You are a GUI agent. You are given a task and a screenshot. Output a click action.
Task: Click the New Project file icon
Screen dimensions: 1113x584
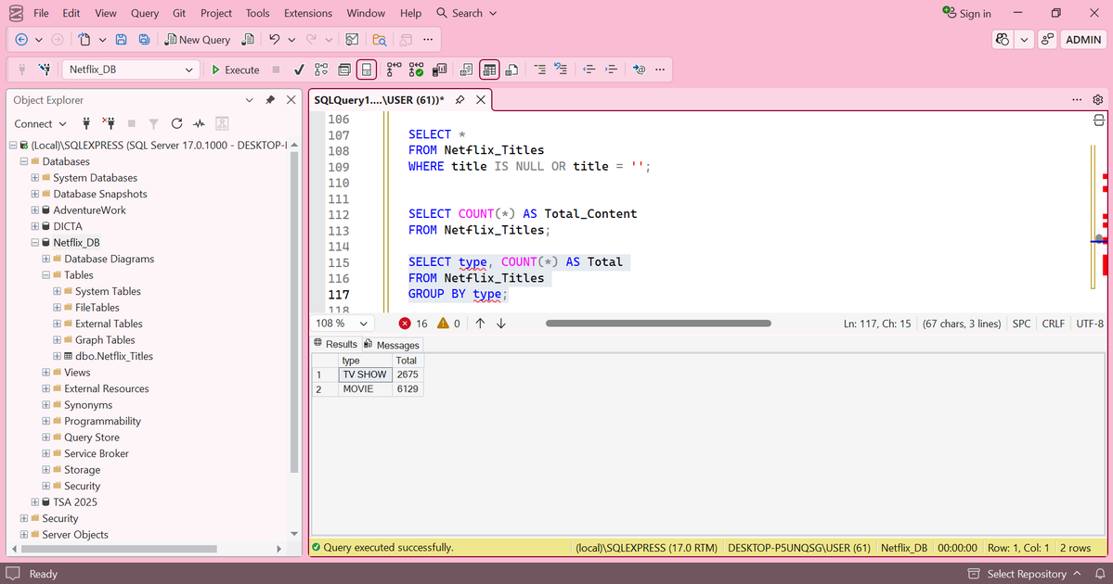tap(84, 40)
